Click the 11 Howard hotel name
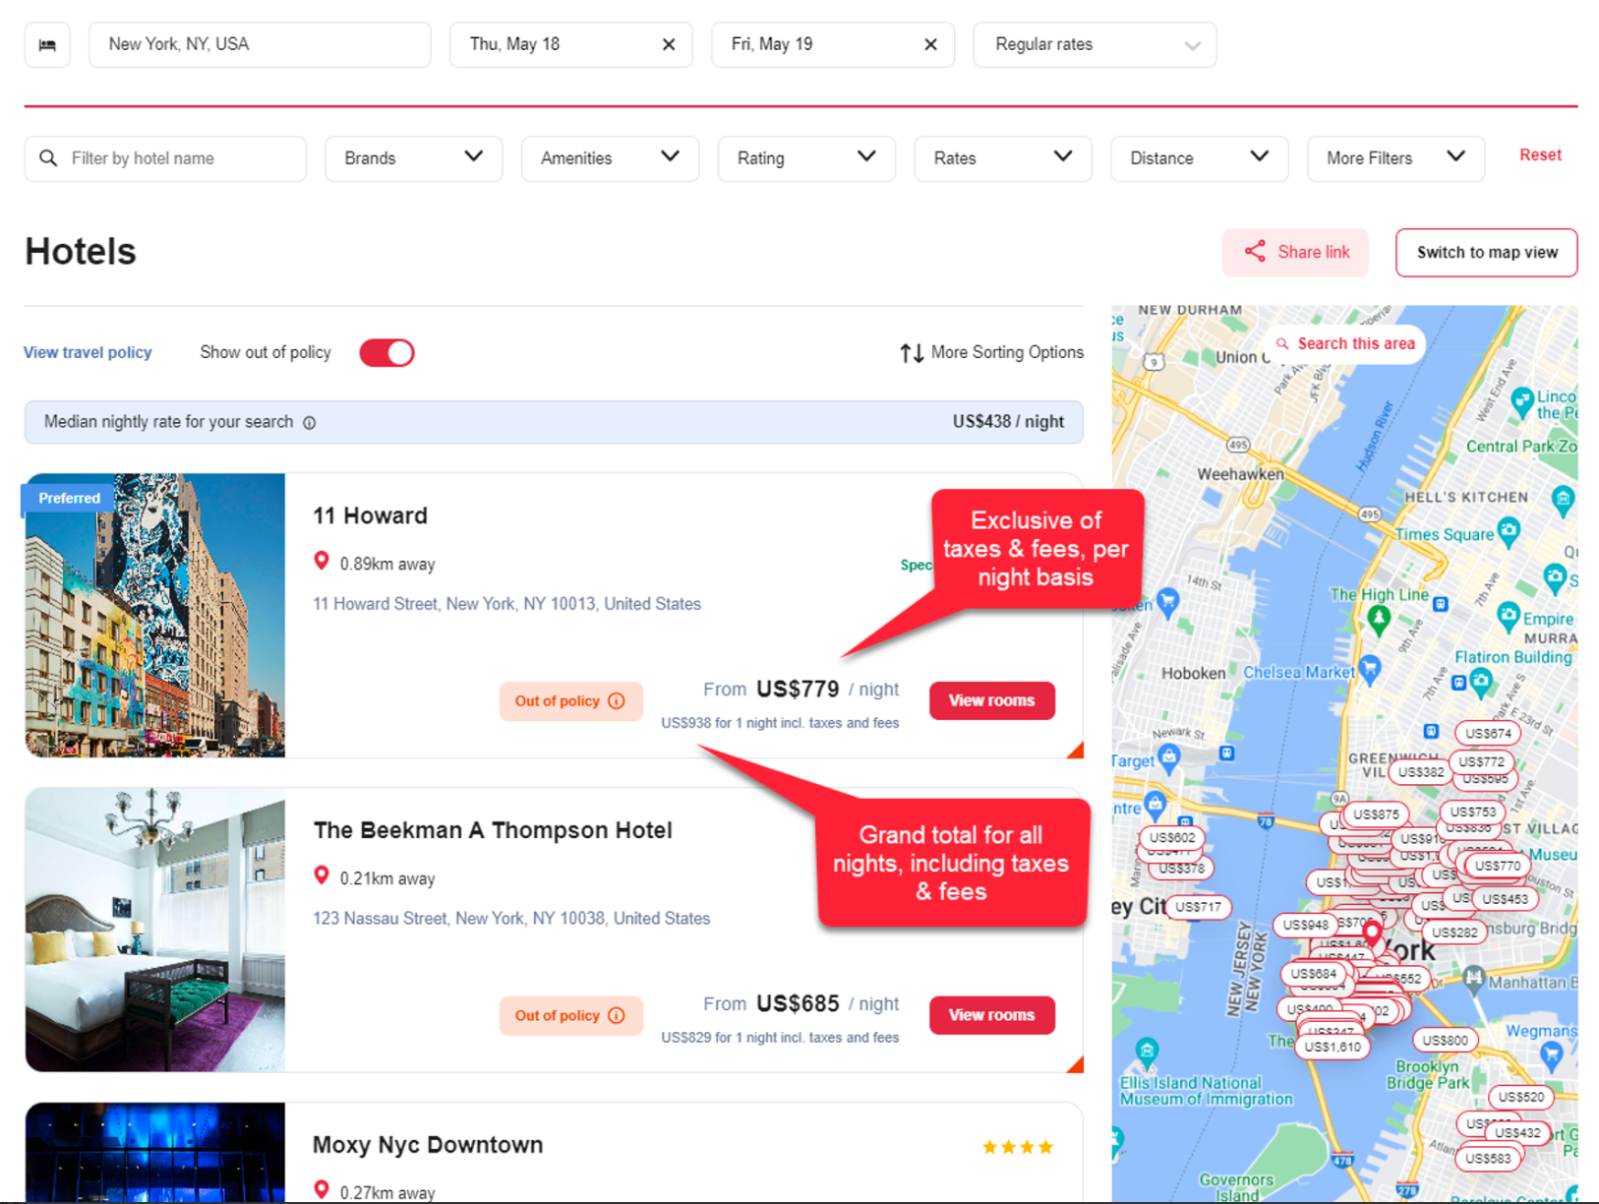The image size is (1599, 1204). [x=370, y=516]
